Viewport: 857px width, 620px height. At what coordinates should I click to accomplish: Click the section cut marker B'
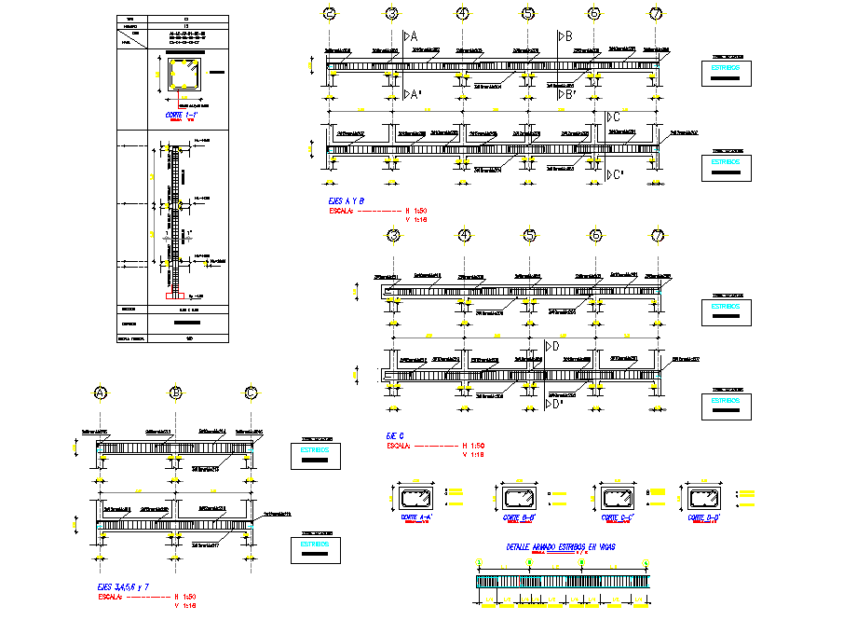565,93
